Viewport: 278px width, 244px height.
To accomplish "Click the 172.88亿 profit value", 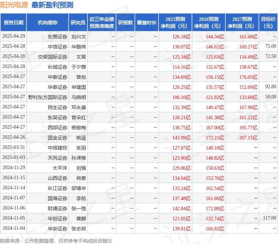I will pyautogui.click(x=215, y=209).
